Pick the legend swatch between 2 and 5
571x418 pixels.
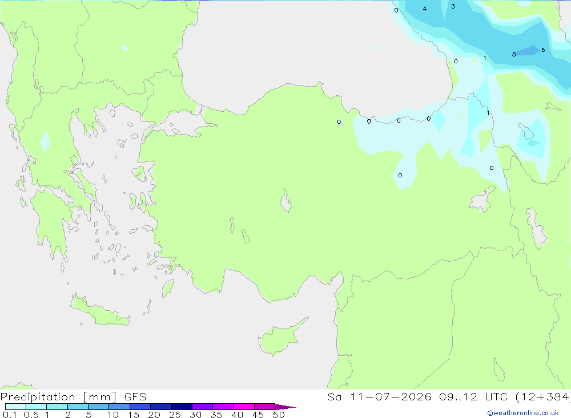[78, 407]
